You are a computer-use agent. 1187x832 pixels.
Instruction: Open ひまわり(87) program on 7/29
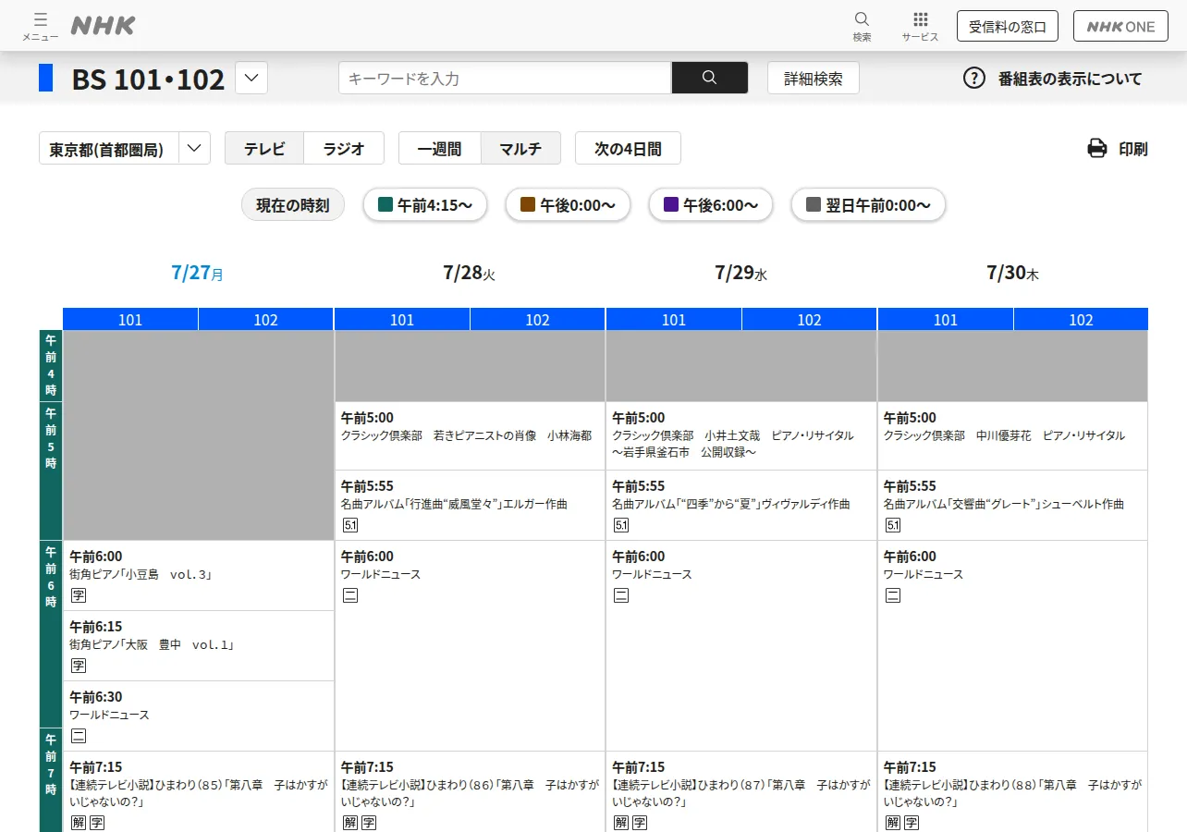tap(741, 792)
